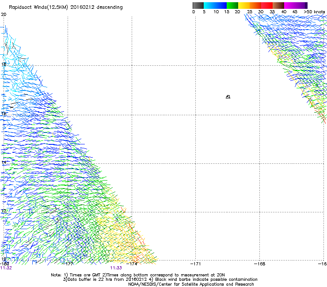Click note 'Data buffer is 22 hrs from 20160212'

click(105, 279)
